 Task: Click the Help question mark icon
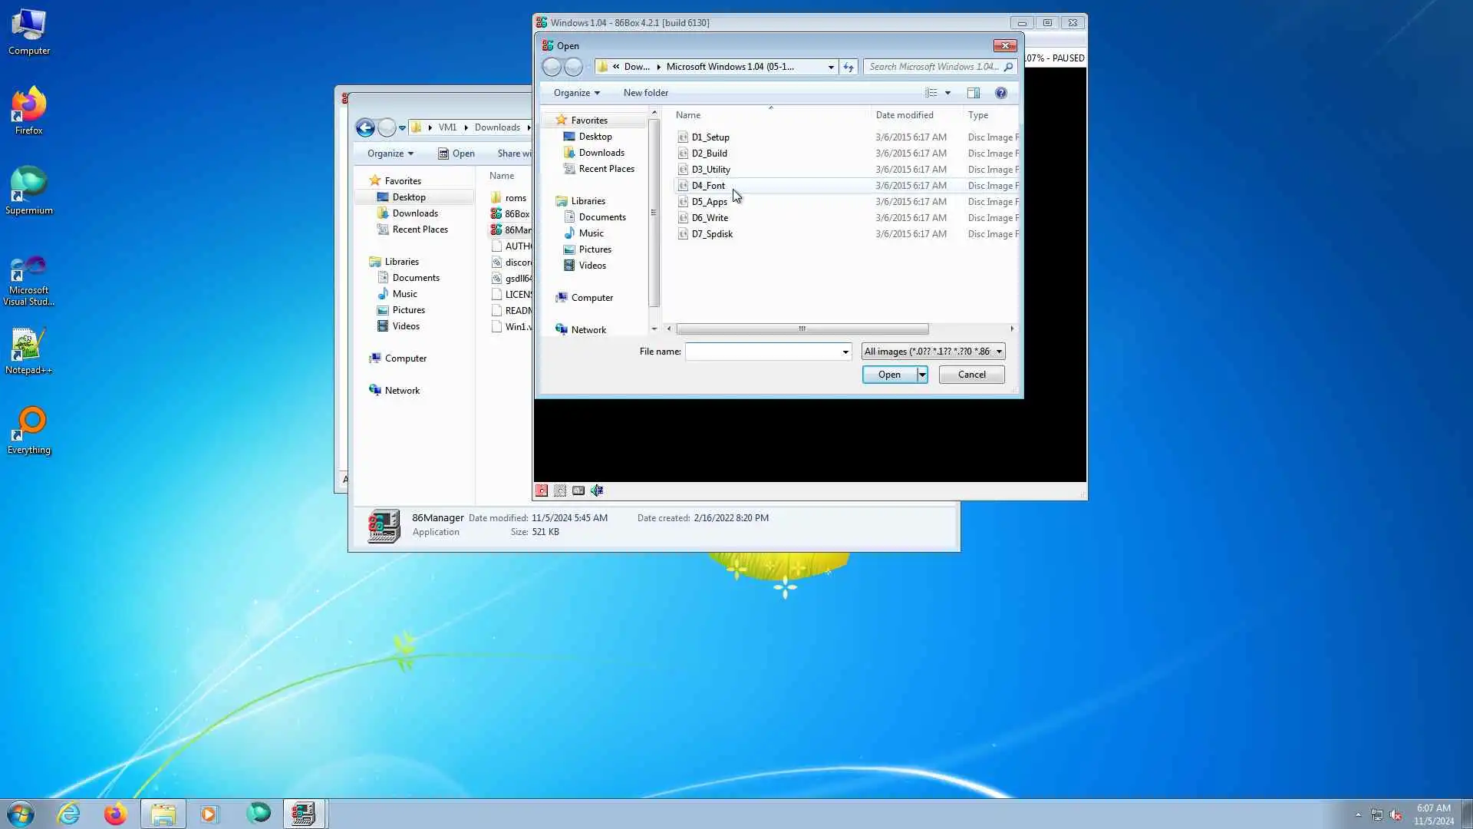click(x=1000, y=93)
